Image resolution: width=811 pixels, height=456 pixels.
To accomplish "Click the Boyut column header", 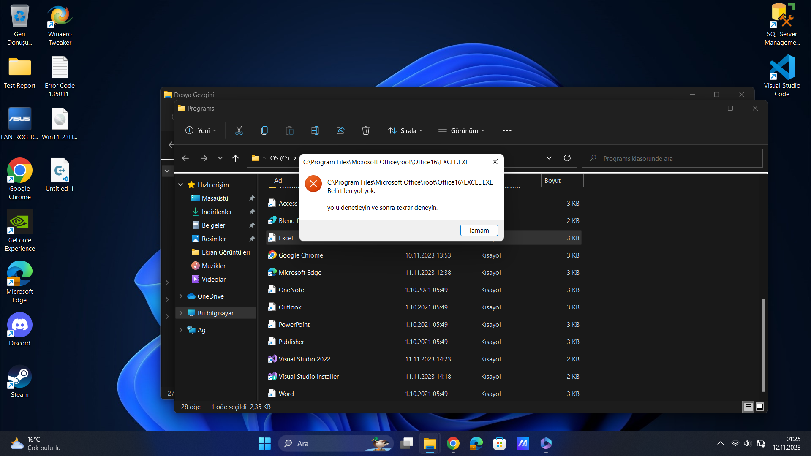I will tap(552, 180).
